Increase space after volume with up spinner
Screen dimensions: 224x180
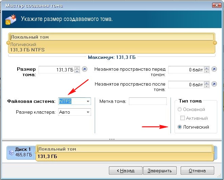pyautogui.click(x=206, y=82)
